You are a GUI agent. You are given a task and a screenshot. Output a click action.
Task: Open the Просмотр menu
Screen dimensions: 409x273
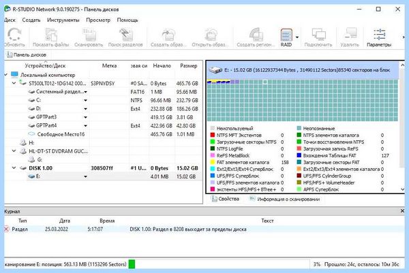(x=98, y=20)
